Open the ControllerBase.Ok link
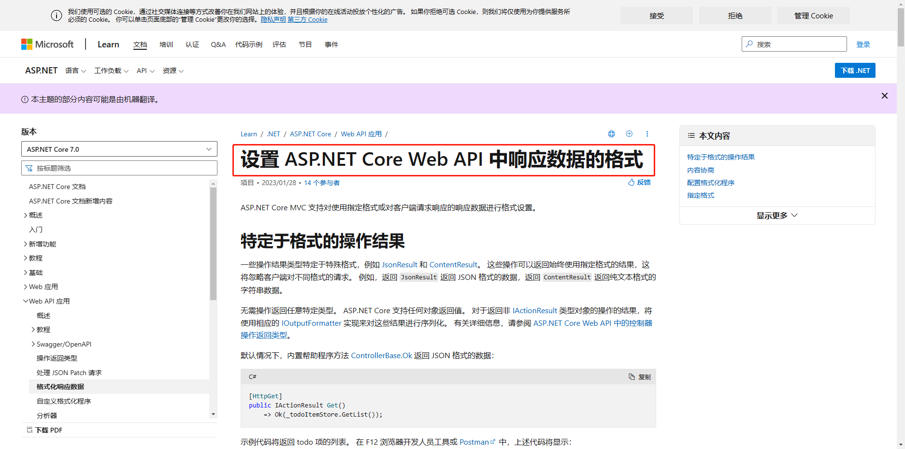The height and width of the screenshot is (449, 905). [382, 356]
